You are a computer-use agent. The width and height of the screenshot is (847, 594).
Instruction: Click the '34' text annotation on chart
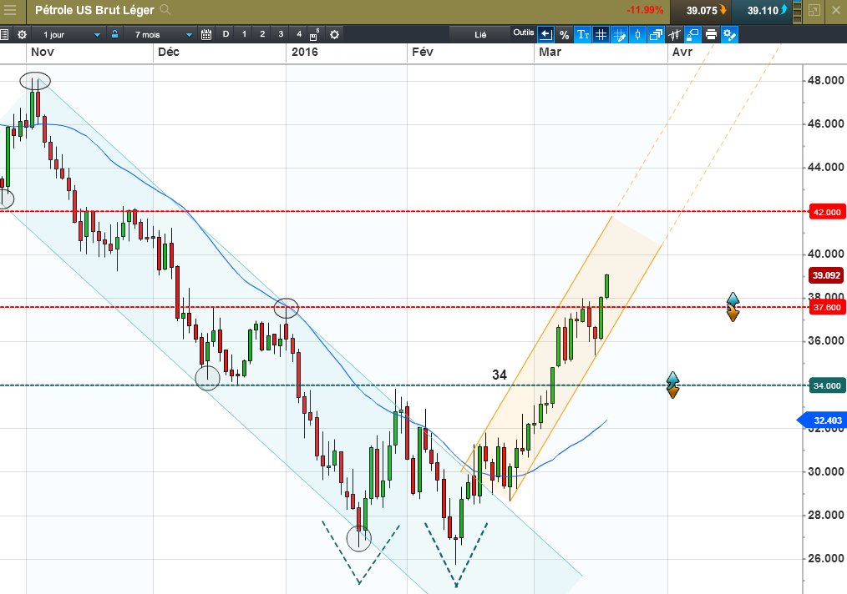[500, 375]
